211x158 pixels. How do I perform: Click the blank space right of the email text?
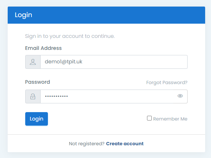135,62
